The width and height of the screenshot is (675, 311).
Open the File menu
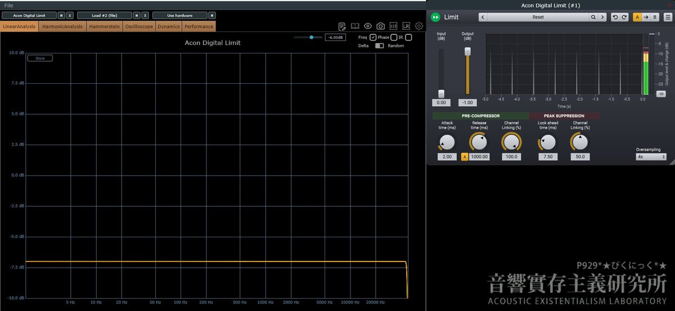[x=8, y=5]
